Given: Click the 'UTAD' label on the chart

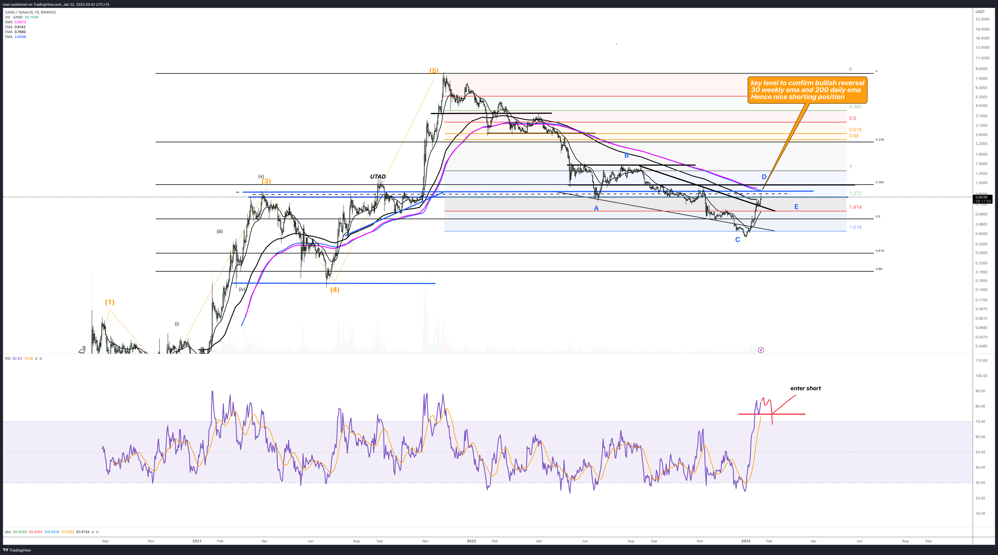Looking at the screenshot, I should [378, 177].
